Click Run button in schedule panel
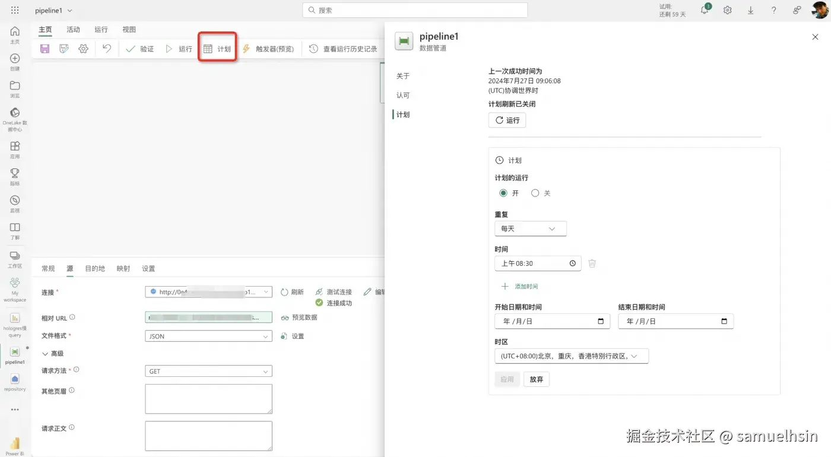The height and width of the screenshot is (457, 831). pos(507,120)
